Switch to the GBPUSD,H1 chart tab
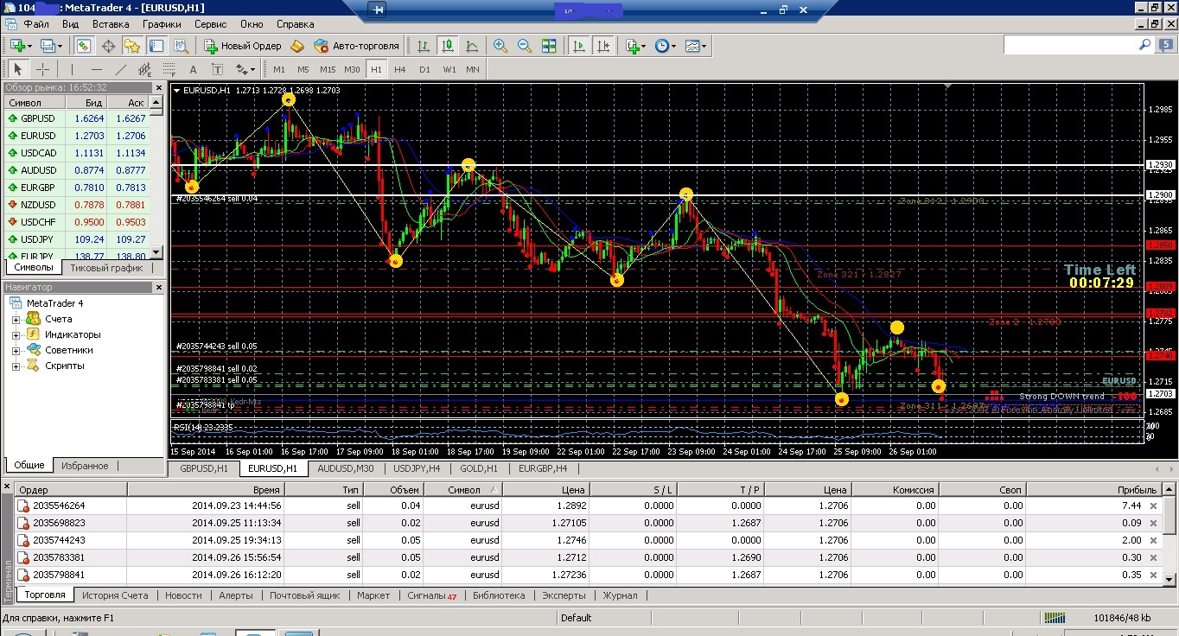Screen dimensions: 1179x636 coord(203,468)
